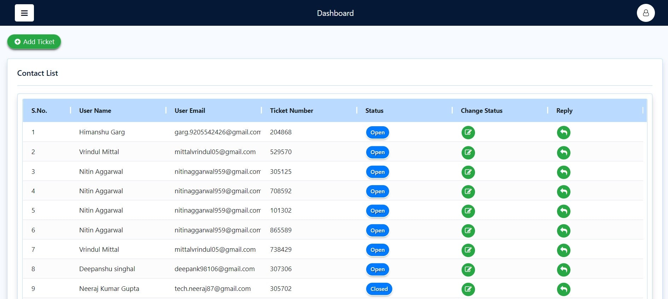Select Deepanshu singhal name cell
This screenshot has width=668, height=299.
(107, 269)
